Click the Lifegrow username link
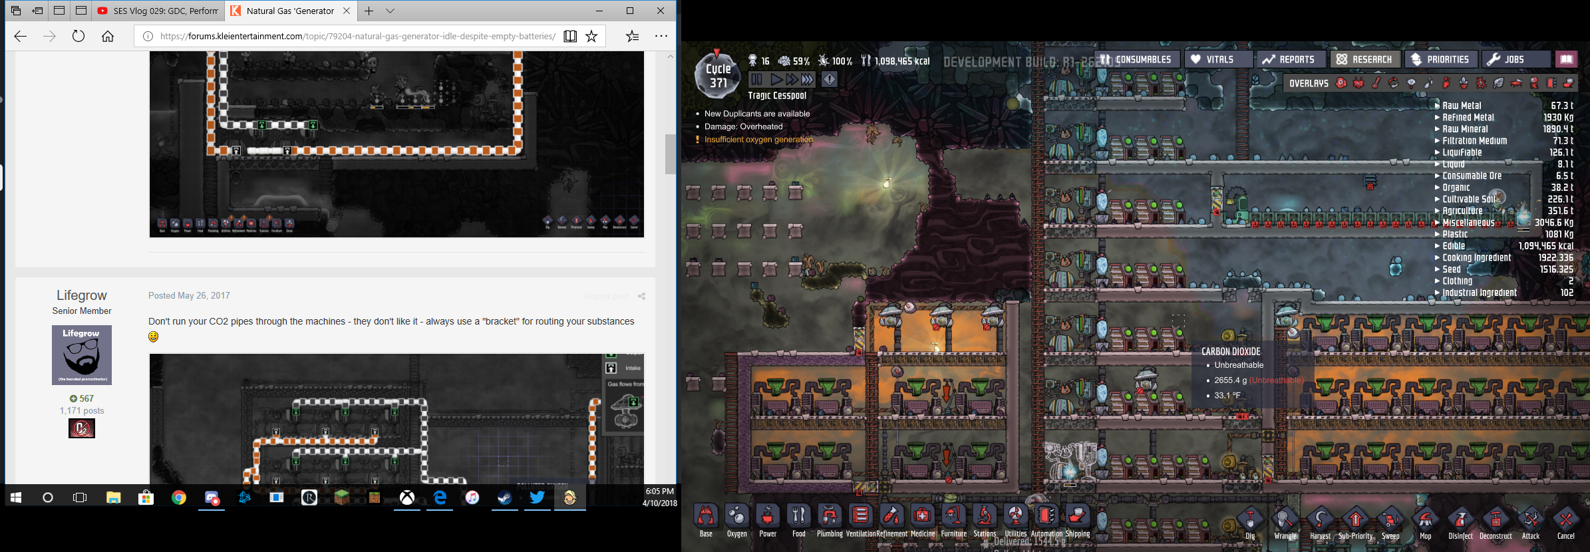This screenshot has height=552, width=1590. click(81, 295)
